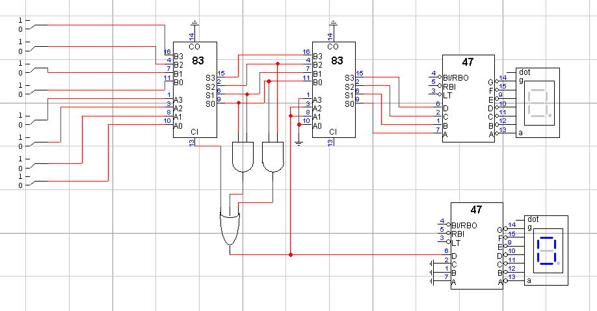The height and width of the screenshot is (311, 597).
Task: Click the left AND gate symbol
Action: pyautogui.click(x=243, y=157)
